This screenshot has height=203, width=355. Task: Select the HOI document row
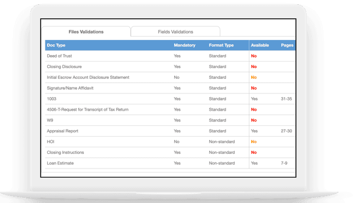click(170, 141)
